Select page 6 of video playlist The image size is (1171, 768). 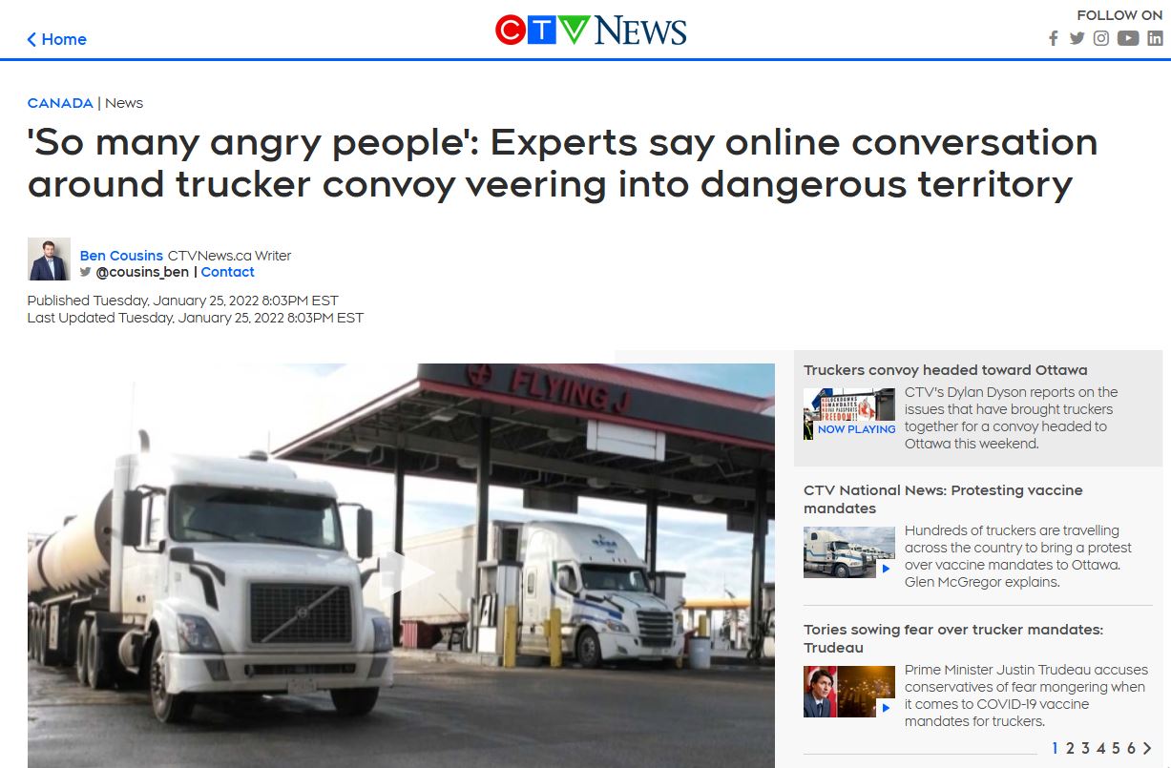pyautogui.click(x=1131, y=748)
